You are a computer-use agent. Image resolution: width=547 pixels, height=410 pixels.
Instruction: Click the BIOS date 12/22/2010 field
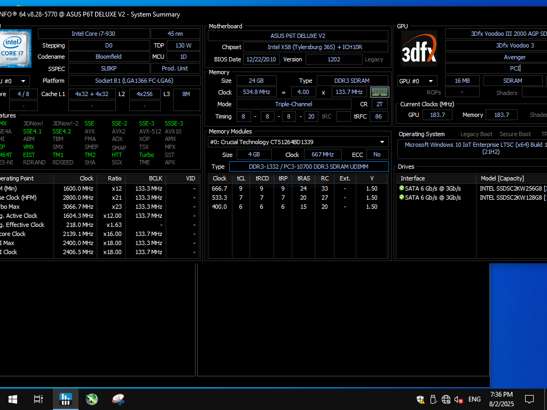tap(261, 59)
